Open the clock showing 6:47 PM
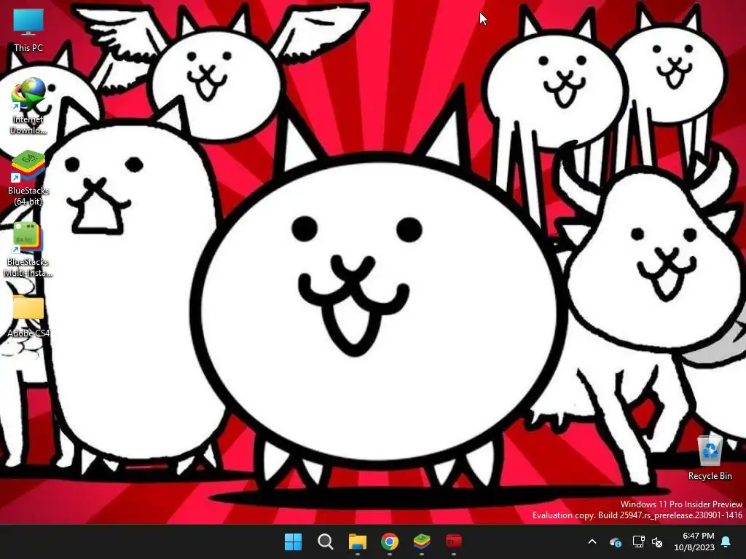 click(x=694, y=542)
